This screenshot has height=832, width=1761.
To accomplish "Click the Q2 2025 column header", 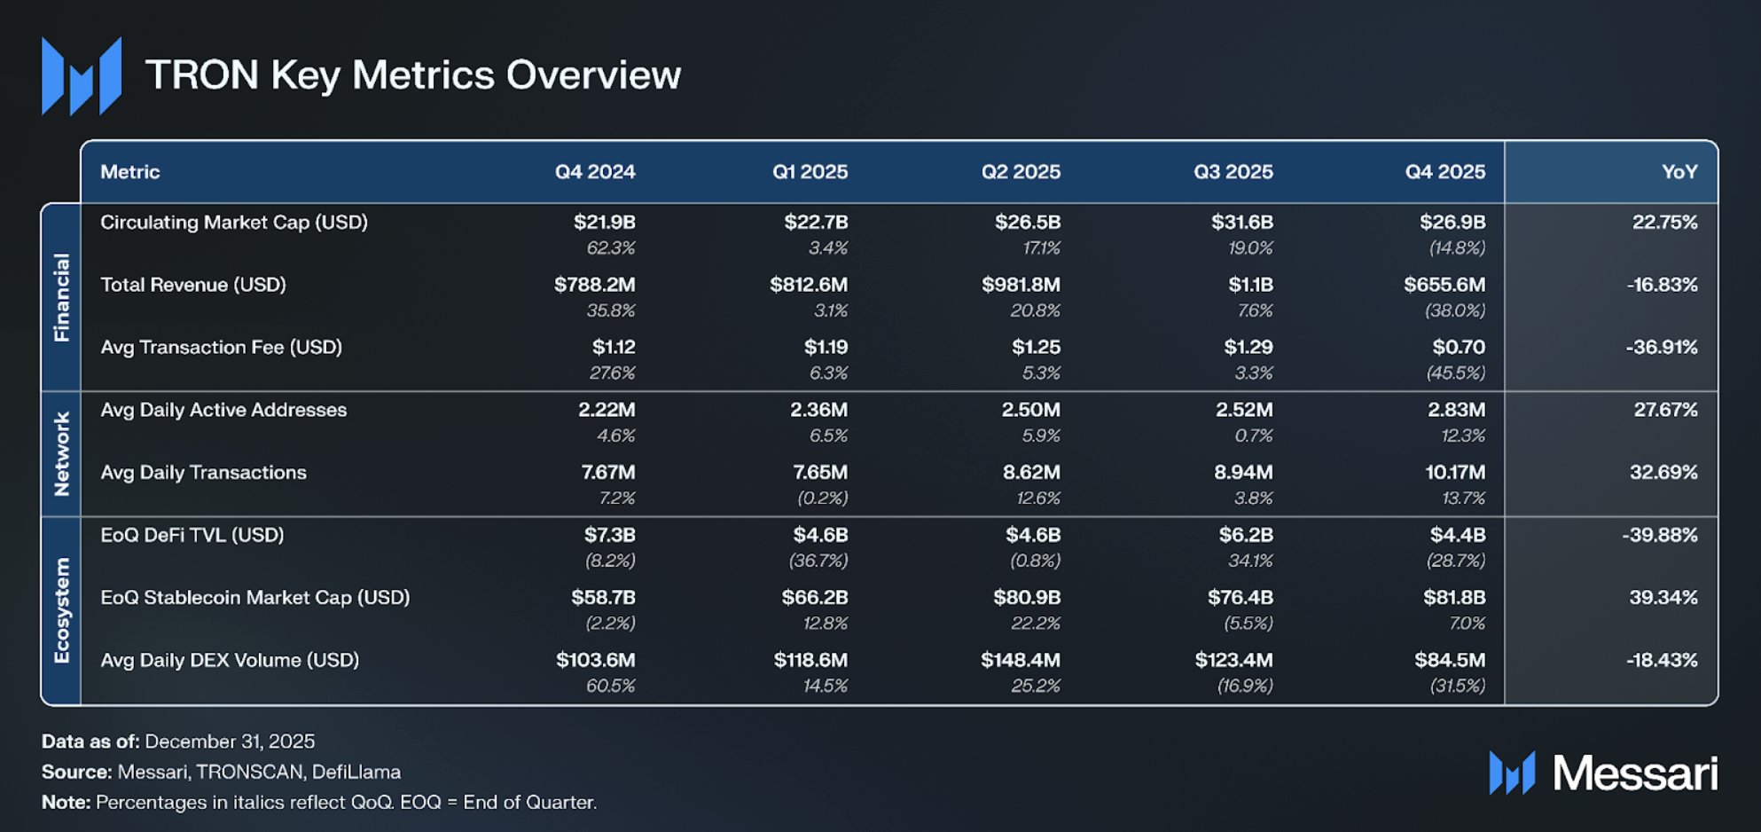I will [x=1021, y=172].
